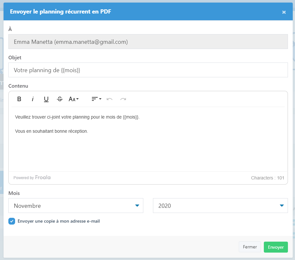This screenshot has width=295, height=260.
Task: Open the 2020 year selector
Action: (x=220, y=206)
